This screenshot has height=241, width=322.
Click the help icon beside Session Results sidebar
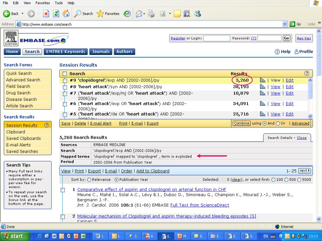coord(47,125)
